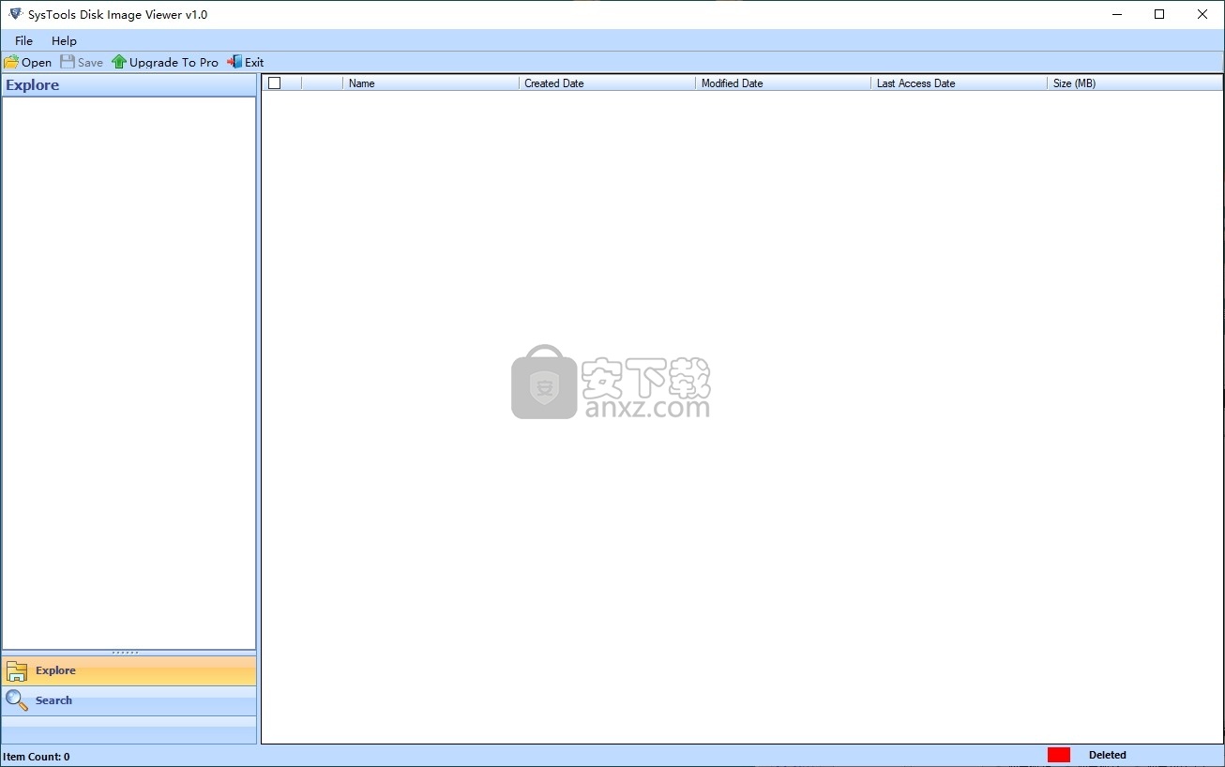
Task: Switch to the Search pane tab
Action: point(129,700)
